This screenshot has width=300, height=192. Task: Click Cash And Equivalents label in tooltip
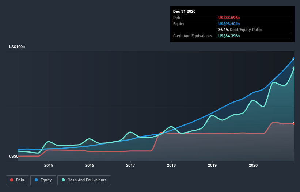coord(193,36)
